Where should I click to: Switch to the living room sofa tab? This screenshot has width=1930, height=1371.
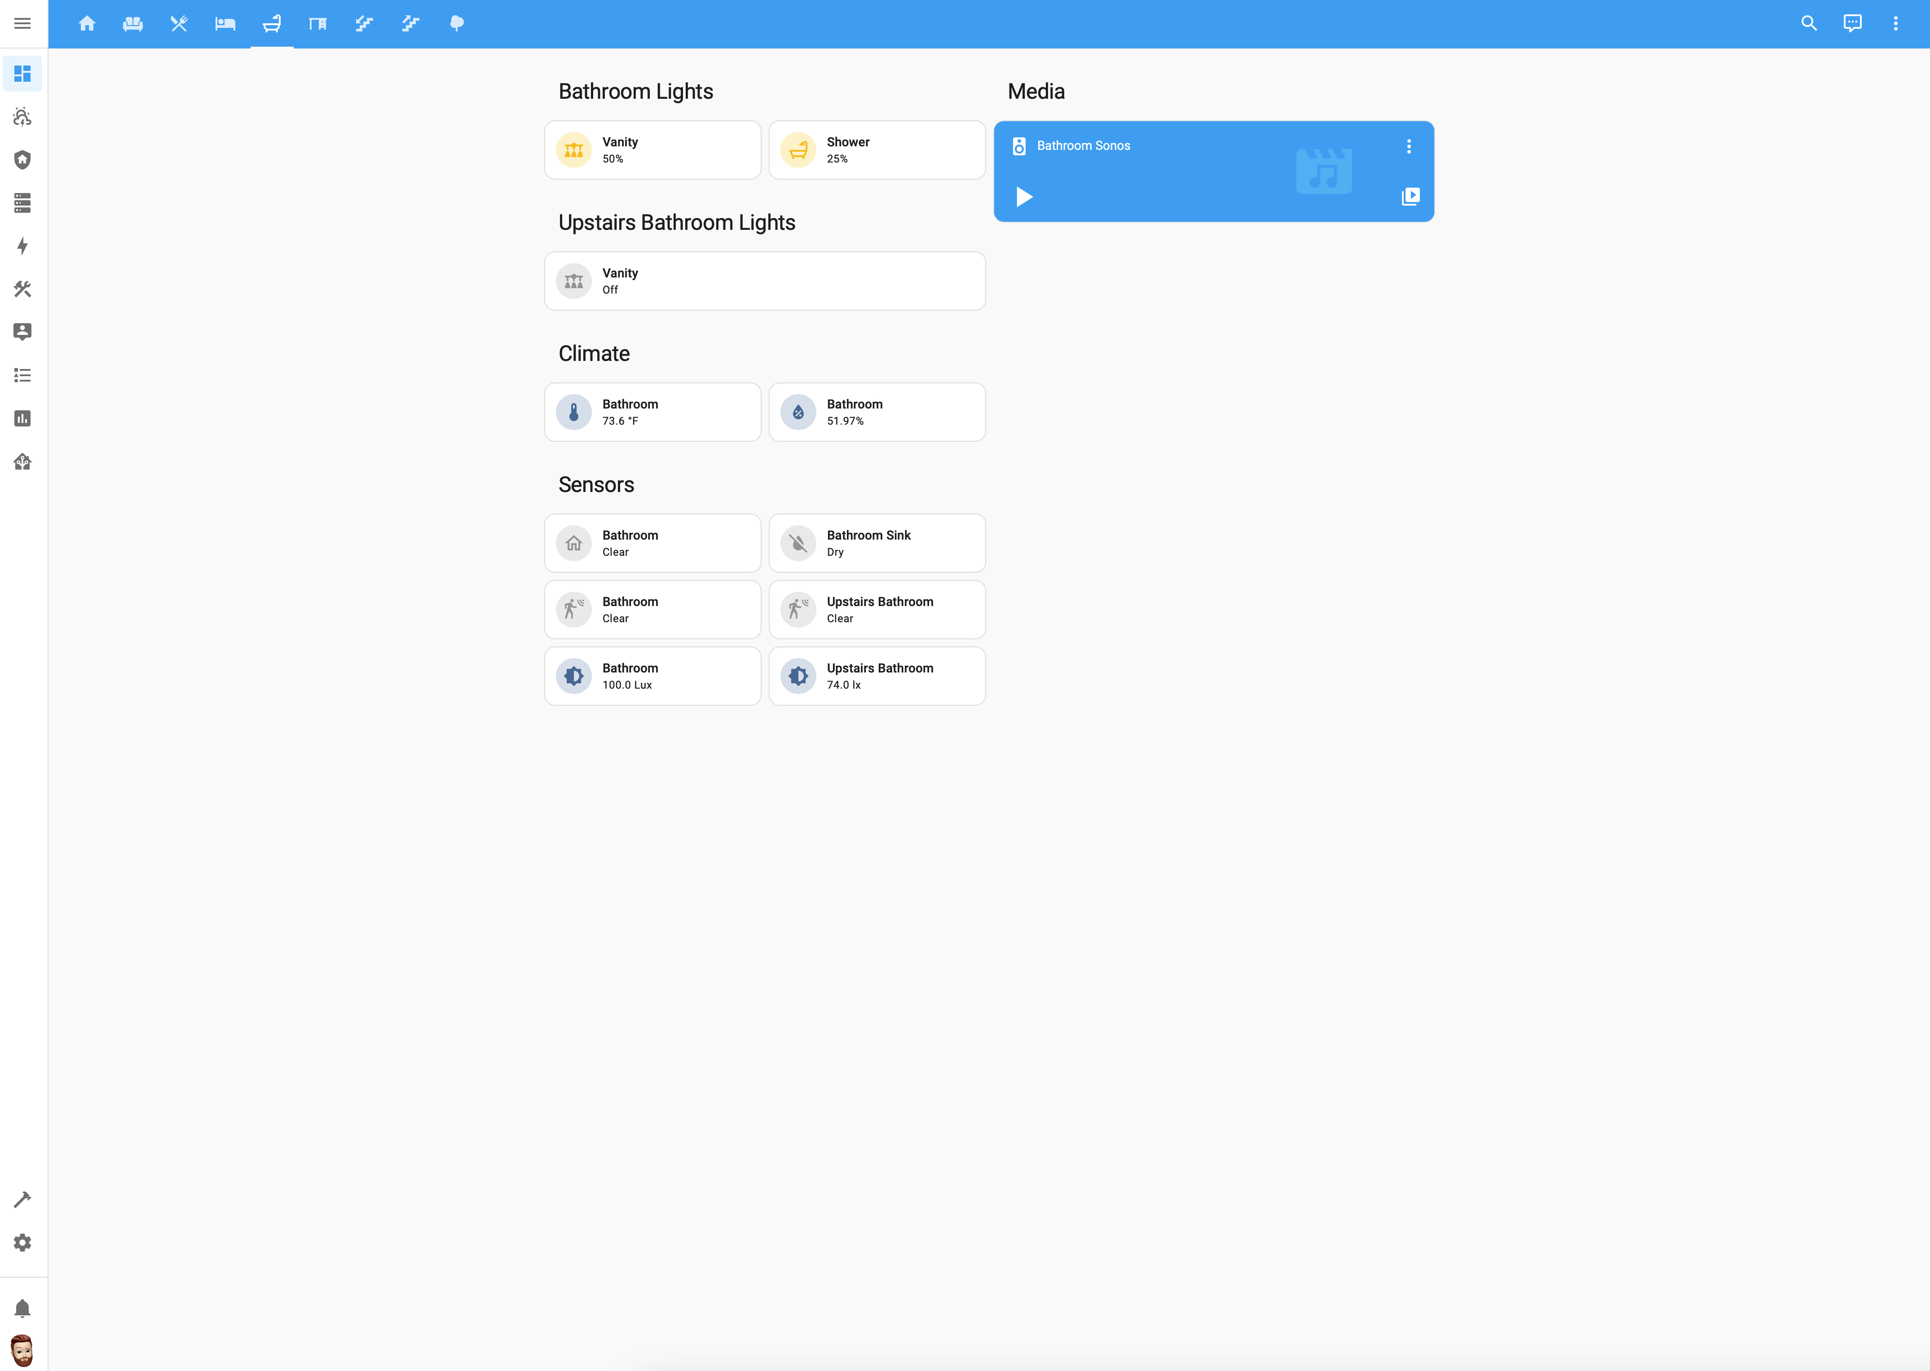coord(132,24)
